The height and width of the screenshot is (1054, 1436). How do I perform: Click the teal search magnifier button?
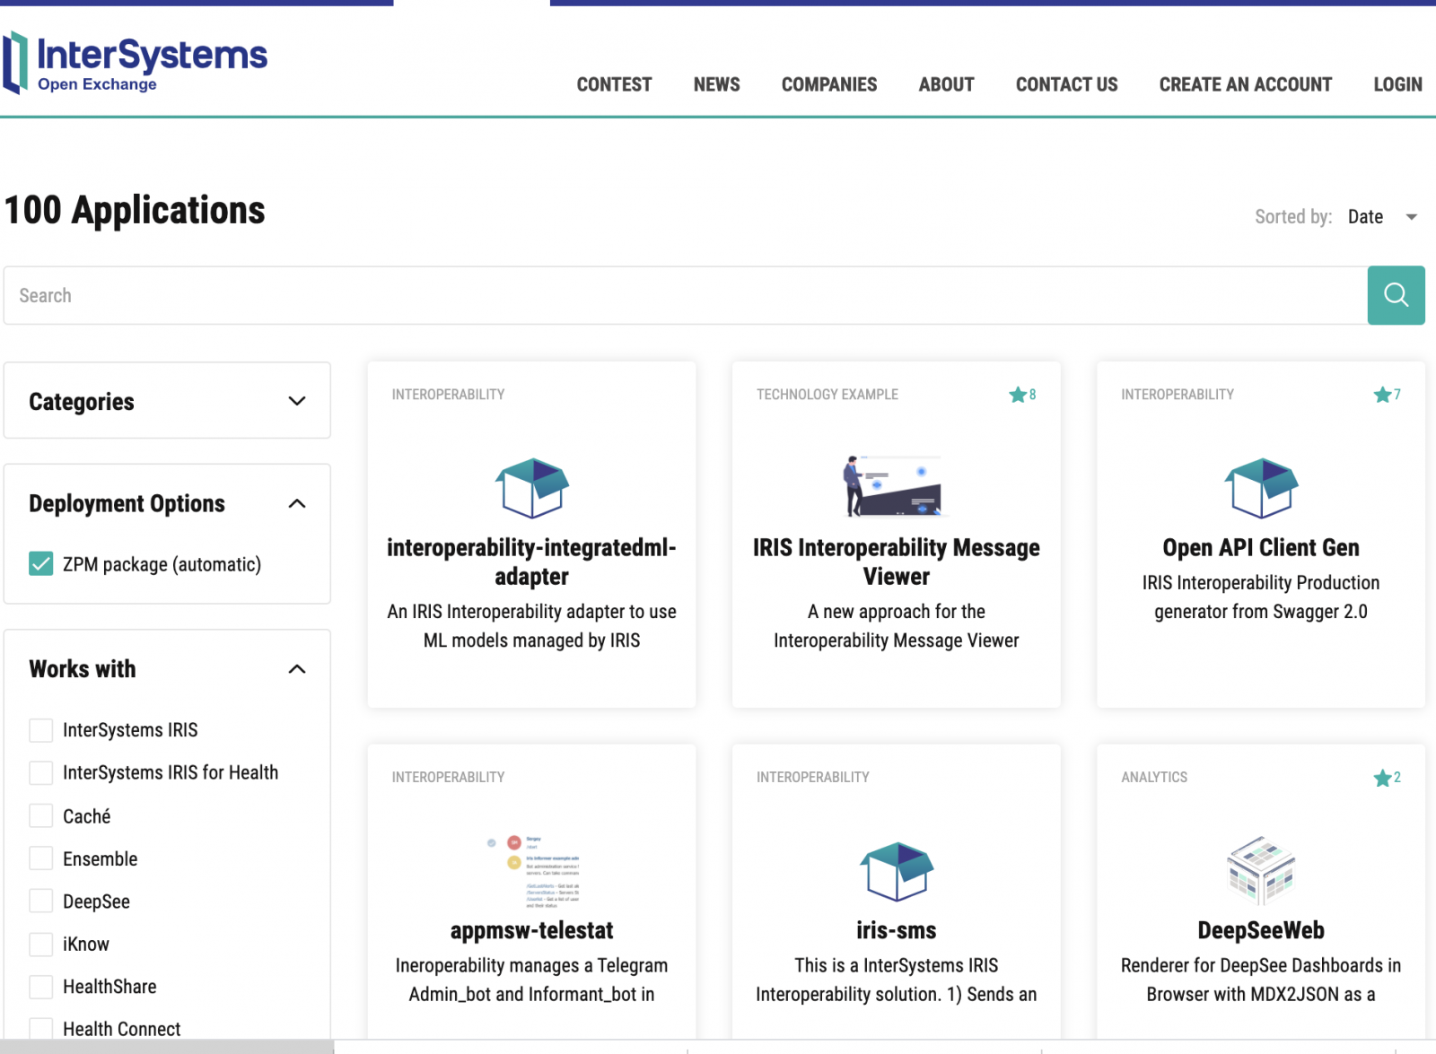1396,295
